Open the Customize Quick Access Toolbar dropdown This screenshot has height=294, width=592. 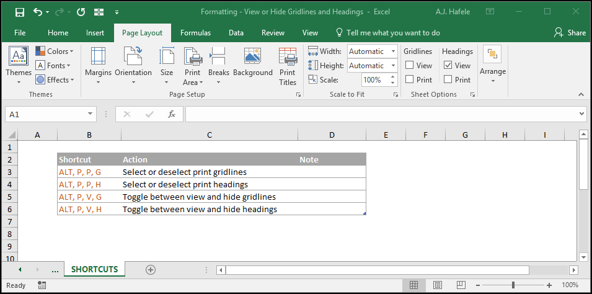tap(117, 12)
